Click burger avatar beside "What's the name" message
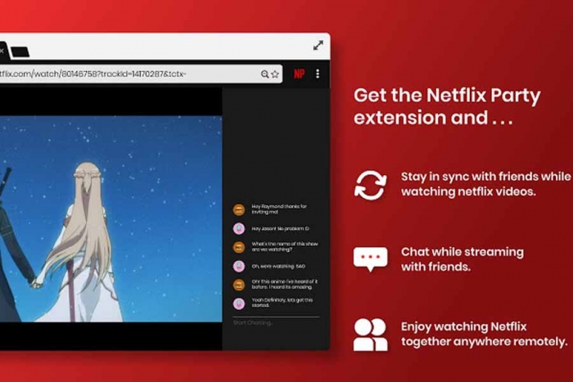This screenshot has height=382, width=573. tap(239, 247)
